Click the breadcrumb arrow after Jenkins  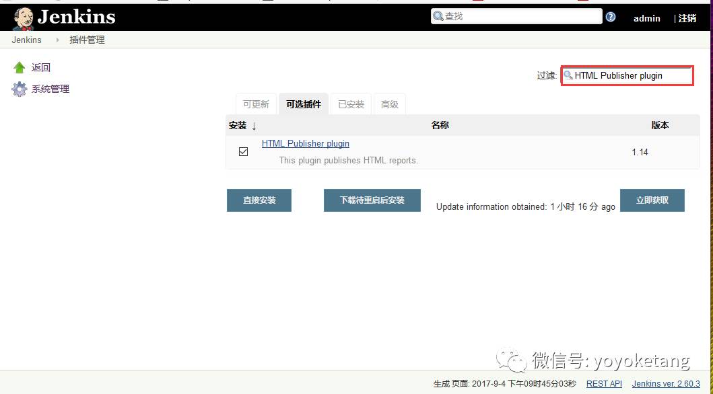57,40
